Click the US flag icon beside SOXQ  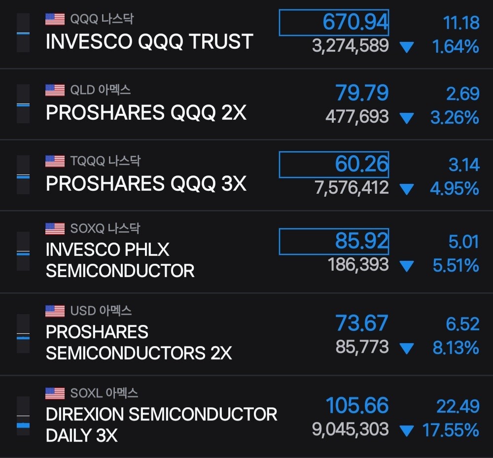point(55,229)
